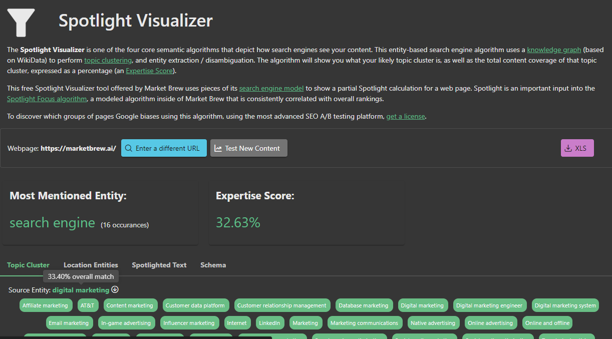Visit the search engine model link
This screenshot has width=612, height=339.
pyautogui.click(x=271, y=88)
